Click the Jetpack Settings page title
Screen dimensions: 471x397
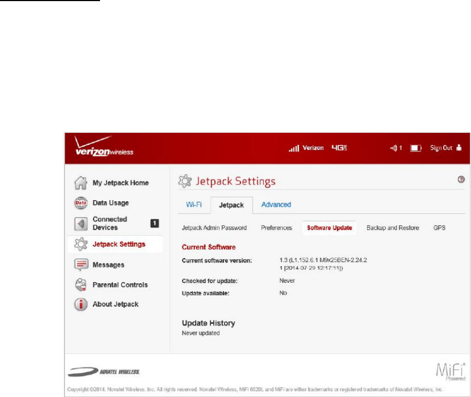236,181
